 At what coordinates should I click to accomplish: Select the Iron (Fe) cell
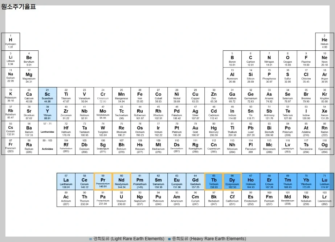coord(140,96)
